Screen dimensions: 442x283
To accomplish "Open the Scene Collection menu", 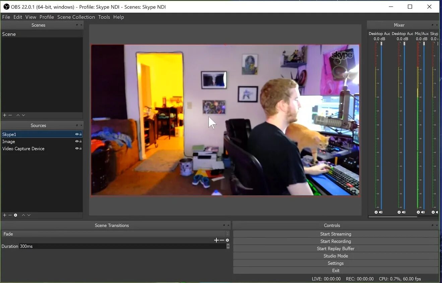I will [76, 17].
